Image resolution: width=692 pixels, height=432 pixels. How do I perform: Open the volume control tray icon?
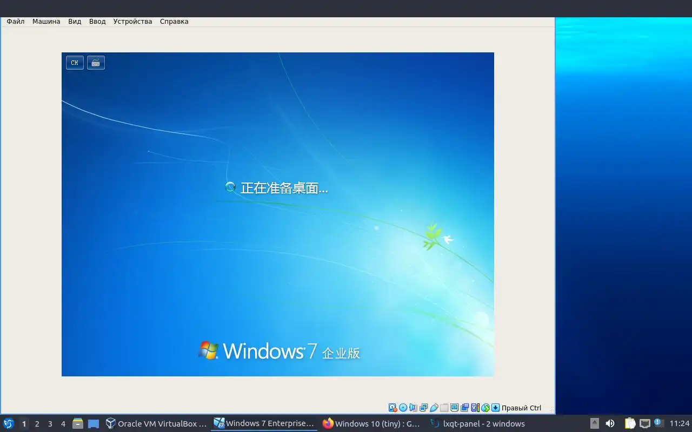click(x=610, y=423)
